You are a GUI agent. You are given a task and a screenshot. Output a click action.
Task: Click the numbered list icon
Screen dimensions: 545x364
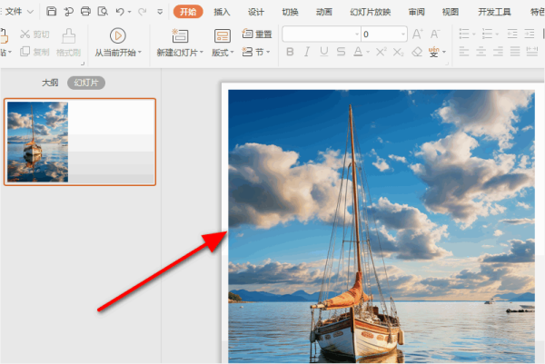(x=487, y=34)
